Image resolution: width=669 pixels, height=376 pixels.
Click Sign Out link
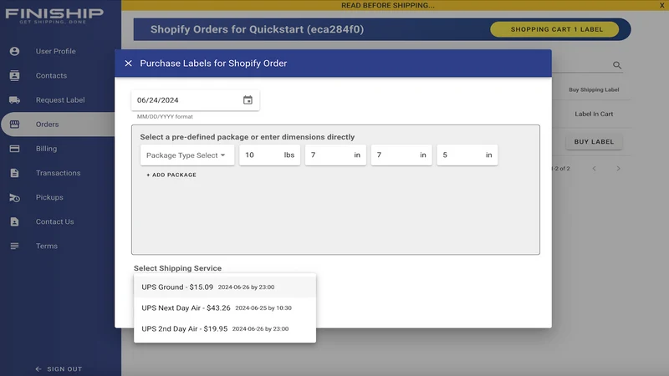point(59,368)
